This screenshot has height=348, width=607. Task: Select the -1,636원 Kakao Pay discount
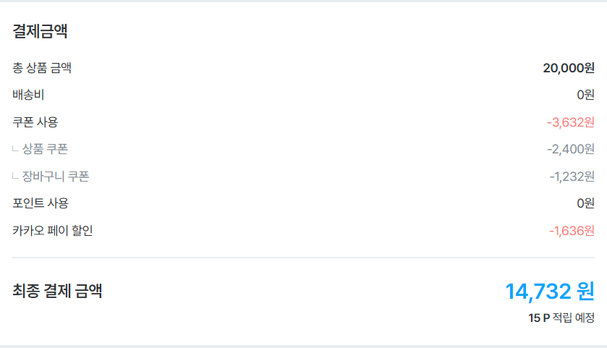coord(572,231)
